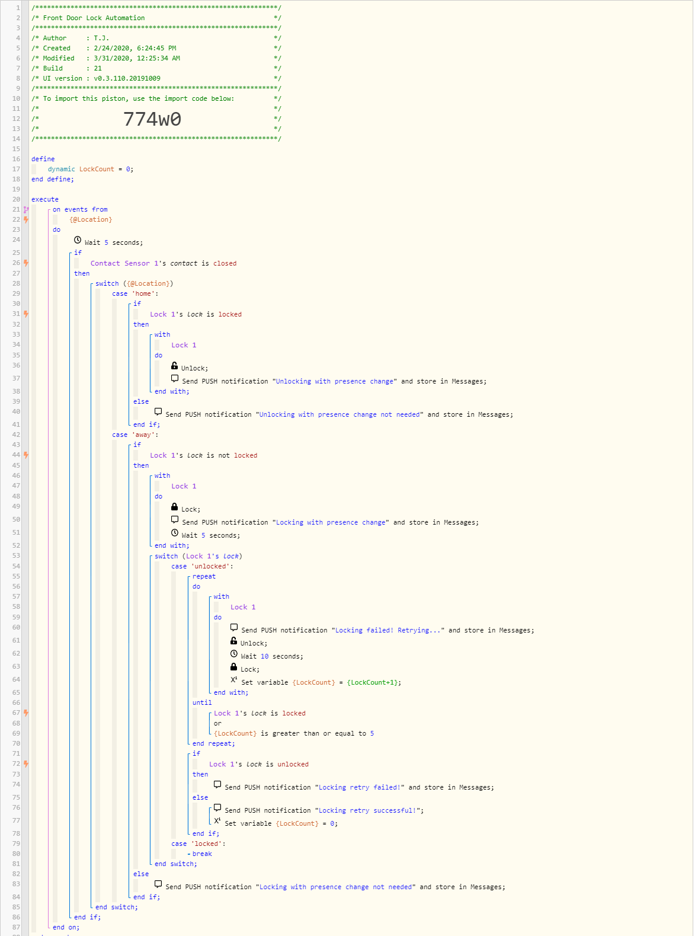Image resolution: width=698 pixels, height=936 pixels.
Task: Click the Build 21 comment line
Action: [x=156, y=68]
